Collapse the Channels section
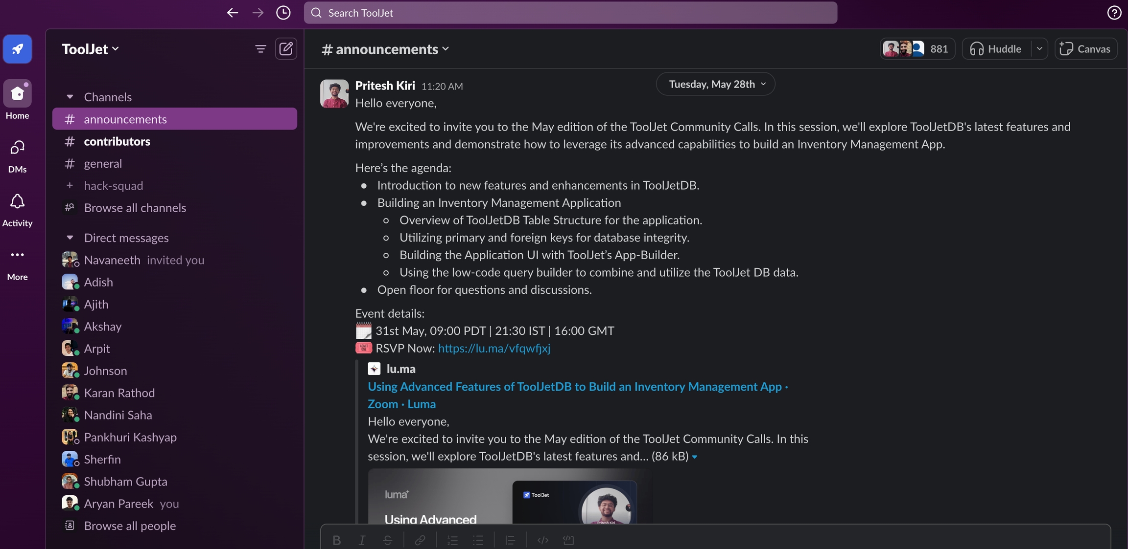The height and width of the screenshot is (549, 1128). pos(70,97)
